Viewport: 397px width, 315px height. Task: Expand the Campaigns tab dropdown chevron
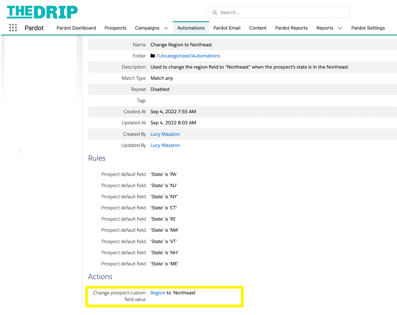pos(166,28)
